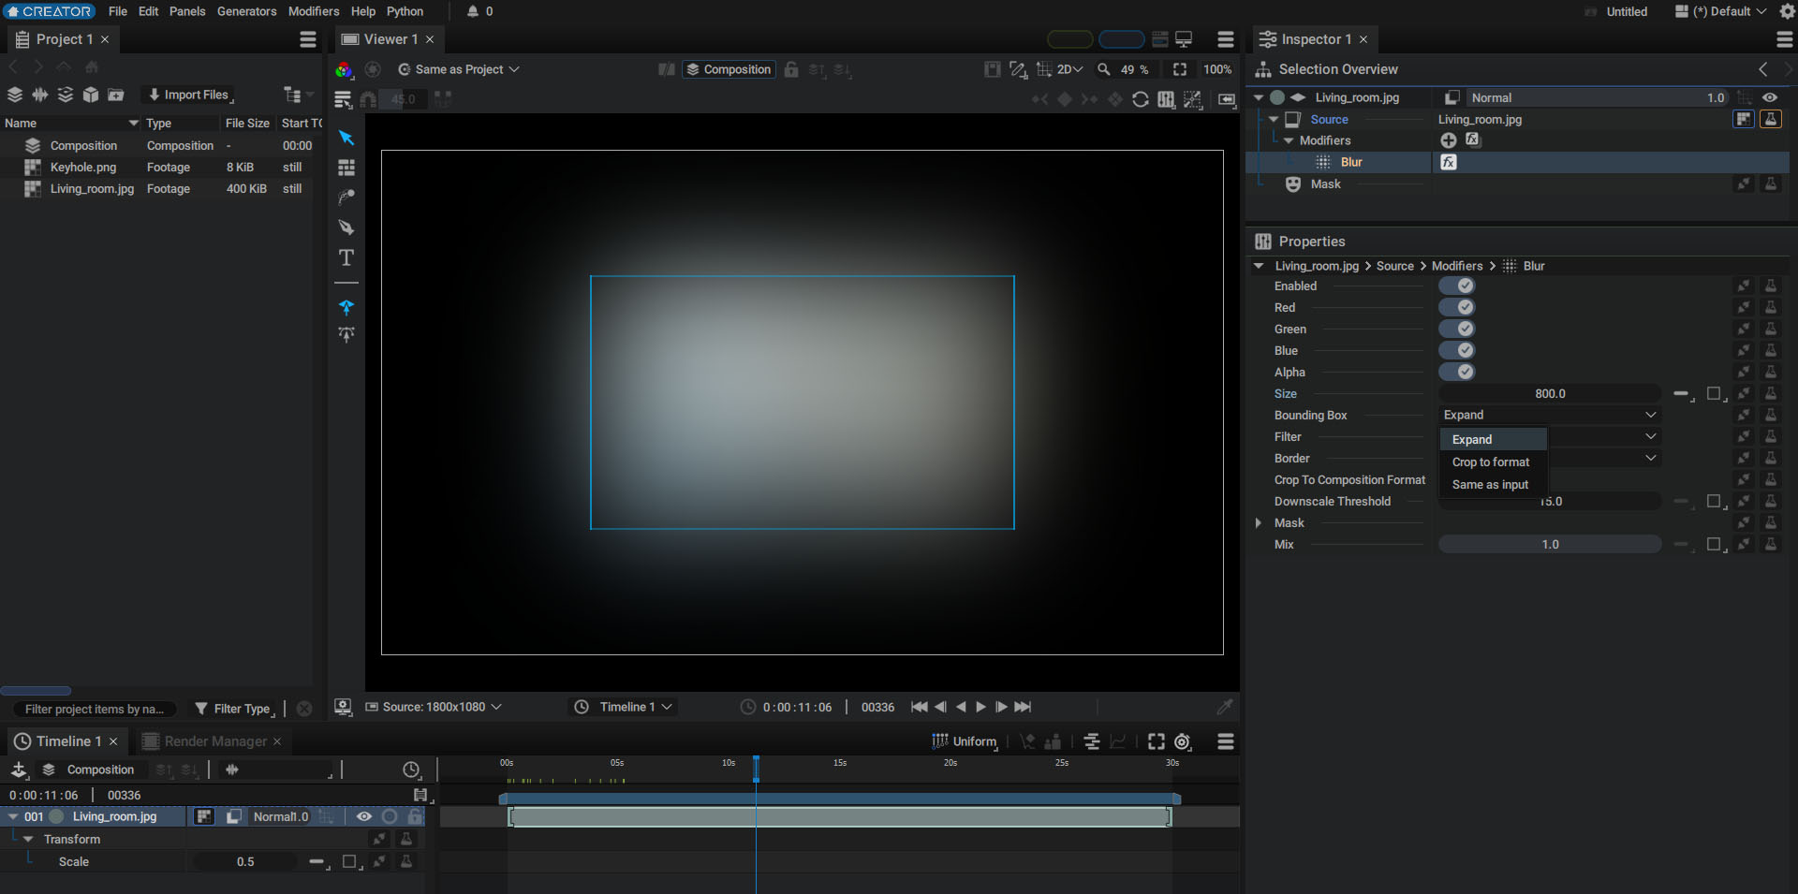Click the viewer lock icon next to Composition
This screenshot has height=894, width=1798.
pyautogui.click(x=791, y=69)
